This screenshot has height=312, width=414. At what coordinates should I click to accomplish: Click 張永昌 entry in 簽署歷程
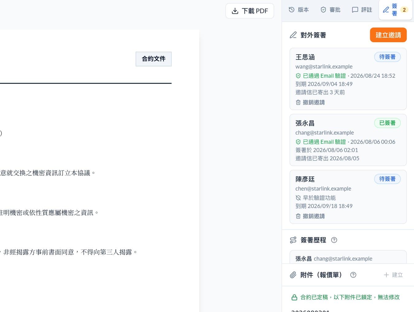tap(348, 257)
